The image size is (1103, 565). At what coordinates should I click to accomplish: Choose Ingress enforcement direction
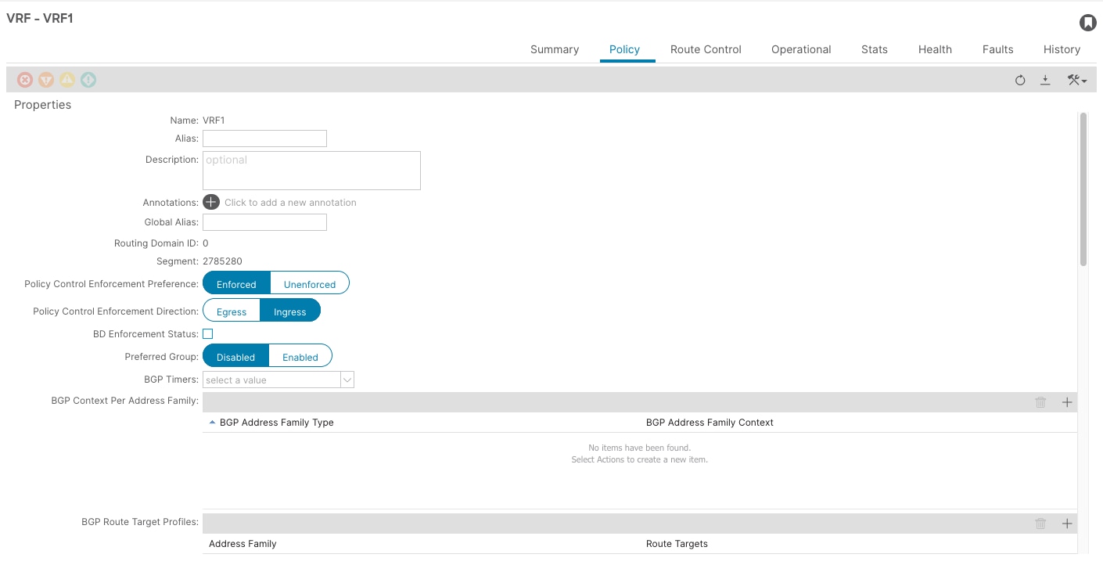pos(290,311)
